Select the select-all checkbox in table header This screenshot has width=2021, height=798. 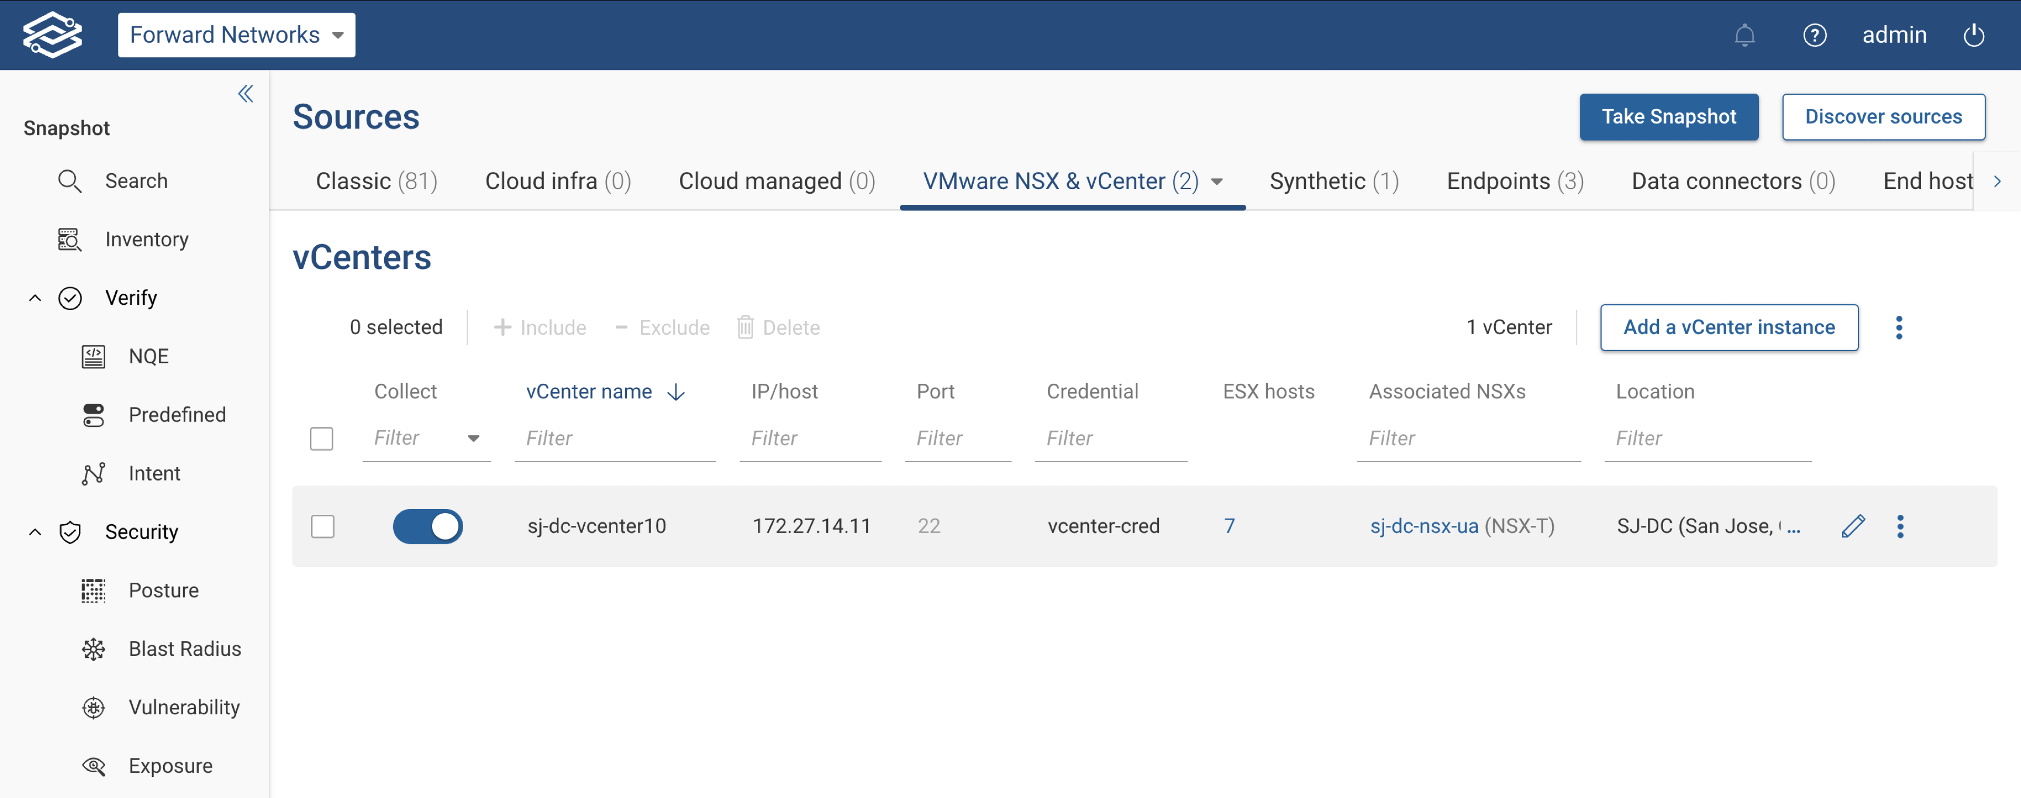(322, 438)
